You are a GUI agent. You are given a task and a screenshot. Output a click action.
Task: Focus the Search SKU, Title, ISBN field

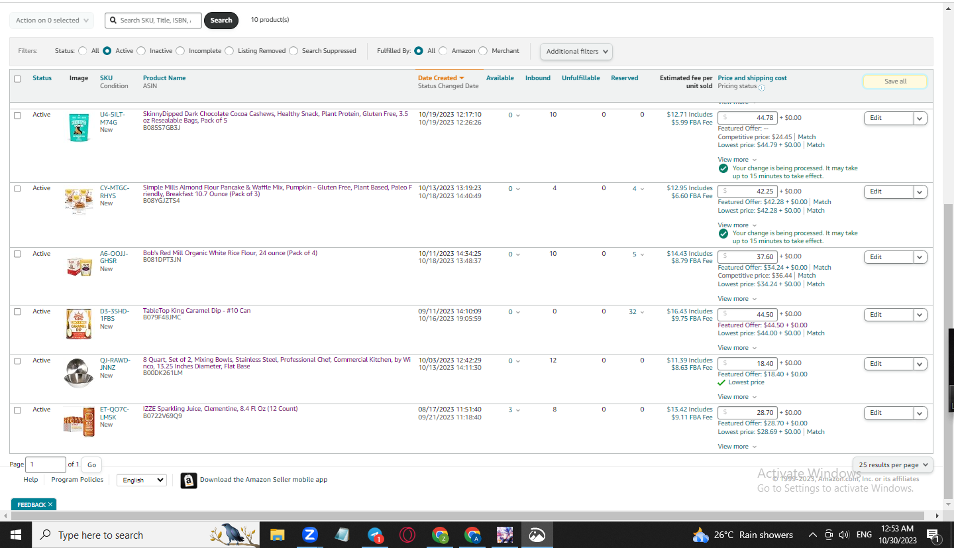click(154, 21)
